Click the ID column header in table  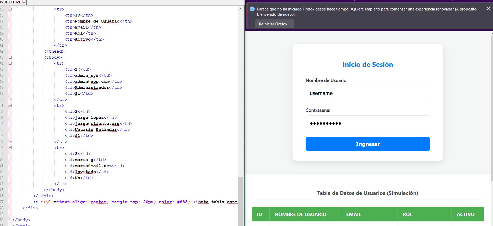coord(259,214)
